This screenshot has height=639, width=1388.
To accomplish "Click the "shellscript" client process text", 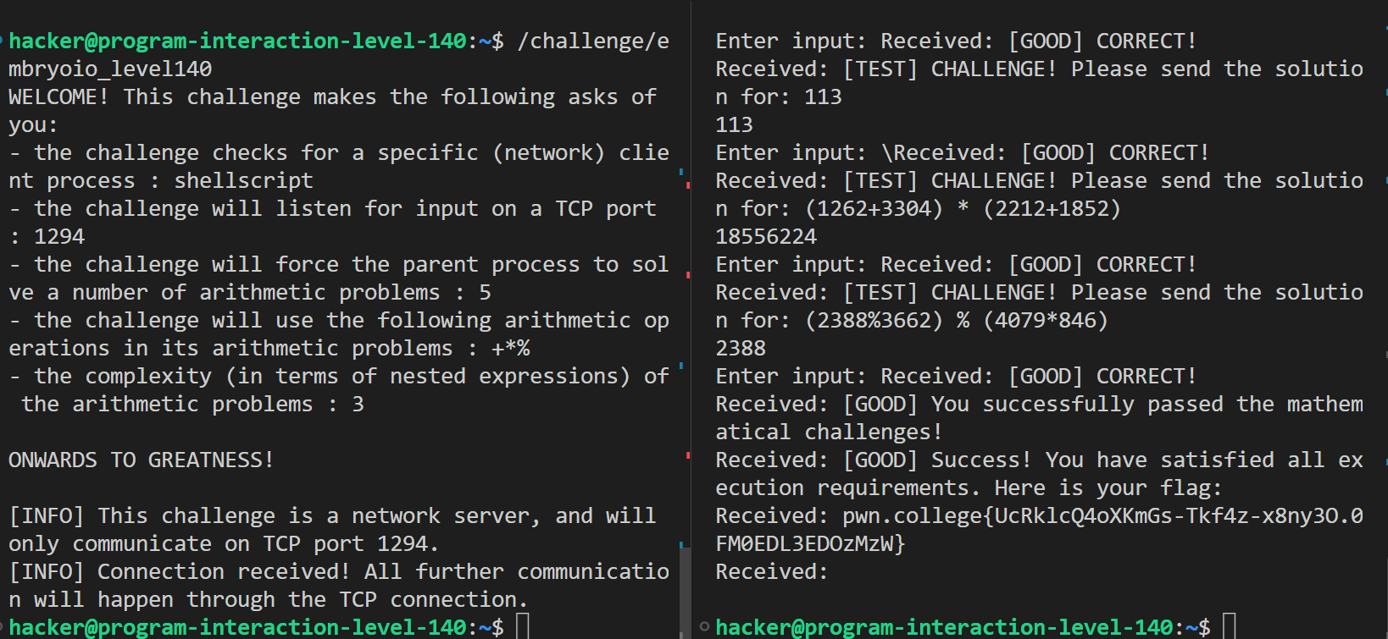I will (x=243, y=180).
